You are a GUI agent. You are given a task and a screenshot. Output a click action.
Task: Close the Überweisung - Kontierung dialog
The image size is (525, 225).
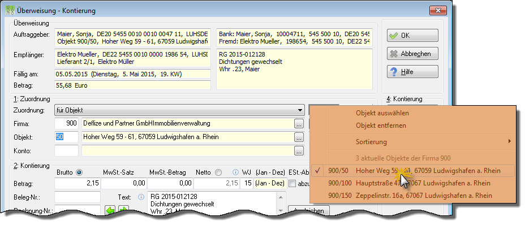click(x=438, y=10)
